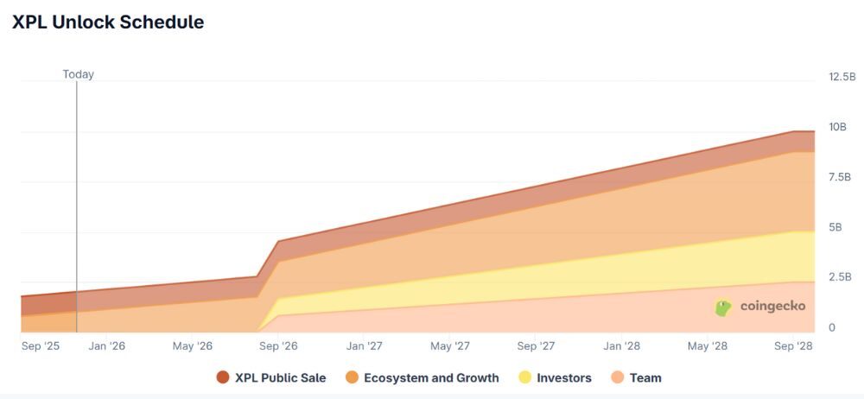Toggle Ecosystem and Growth series label

431,377
